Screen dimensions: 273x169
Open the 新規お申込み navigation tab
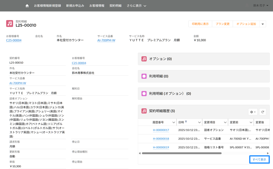75,6
